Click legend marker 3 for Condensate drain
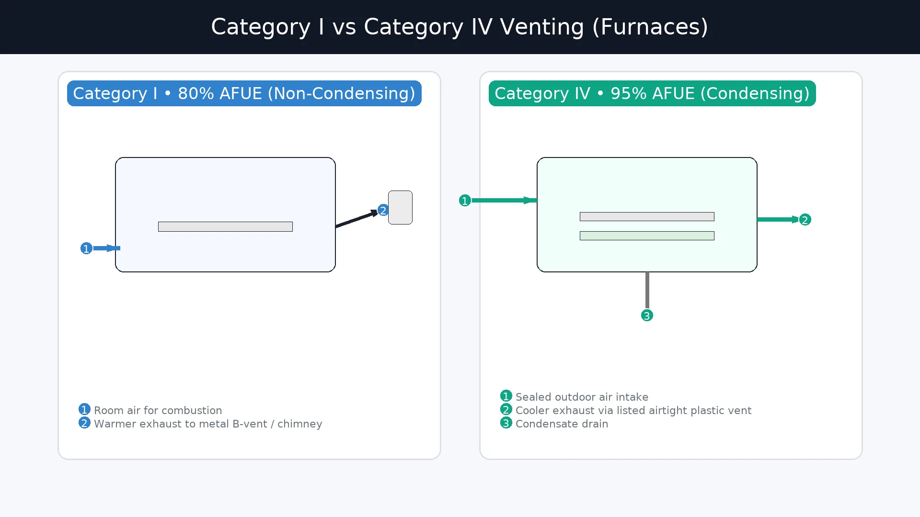920x517 pixels. [x=506, y=423]
